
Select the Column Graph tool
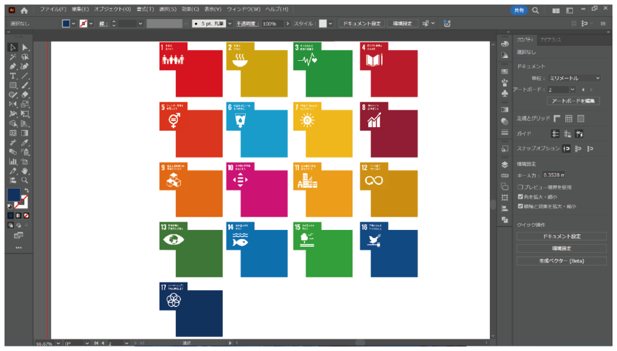coord(13,161)
